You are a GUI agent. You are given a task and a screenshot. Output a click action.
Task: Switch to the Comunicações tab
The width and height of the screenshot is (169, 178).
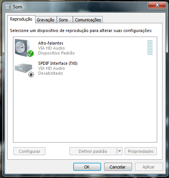[88, 20]
